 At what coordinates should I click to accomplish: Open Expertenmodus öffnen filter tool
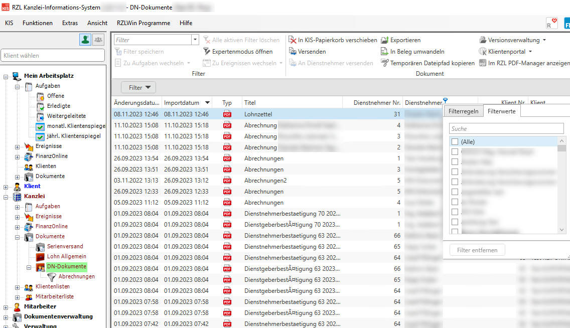[207, 52]
